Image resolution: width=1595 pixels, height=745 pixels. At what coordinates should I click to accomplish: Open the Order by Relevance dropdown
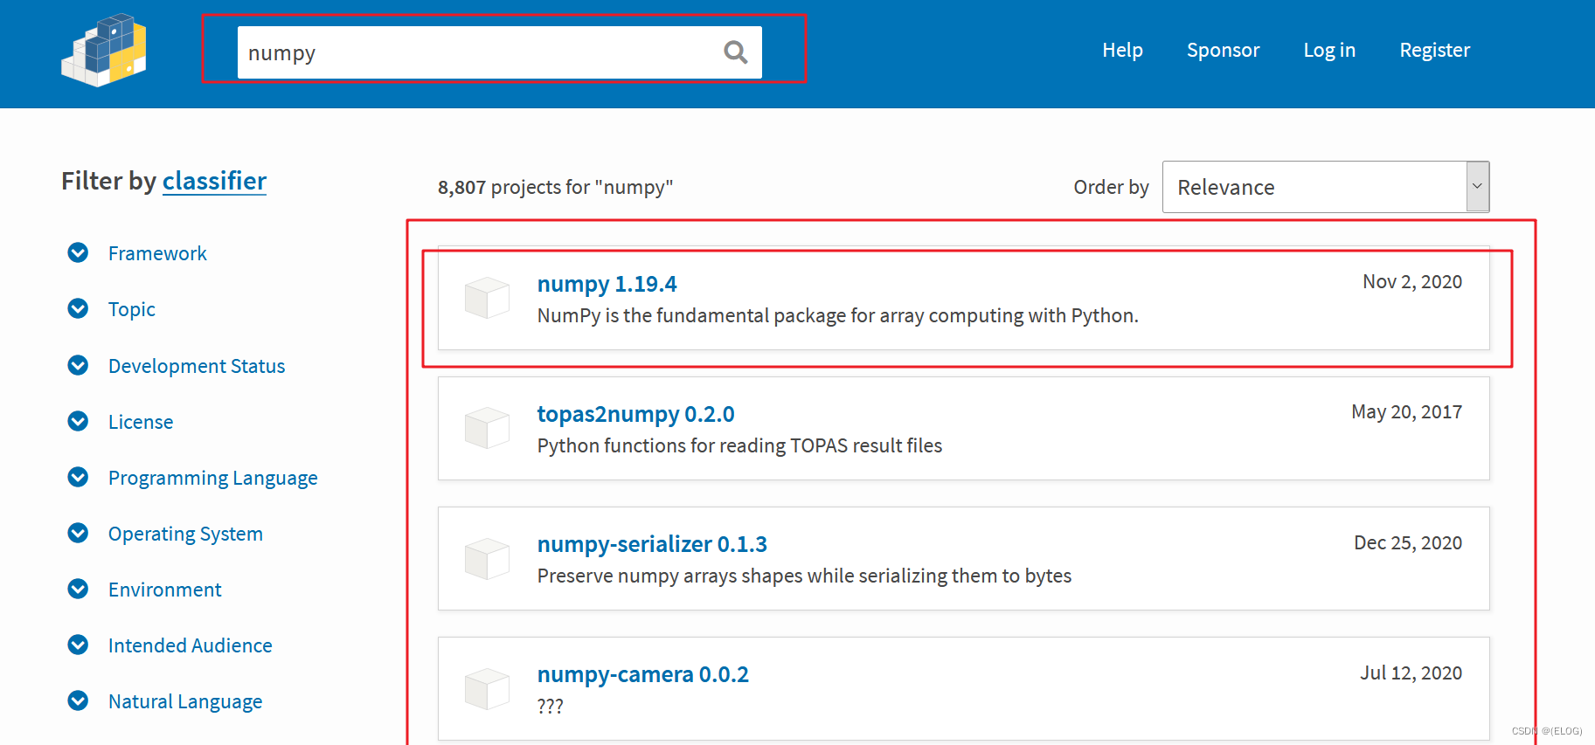(1326, 187)
